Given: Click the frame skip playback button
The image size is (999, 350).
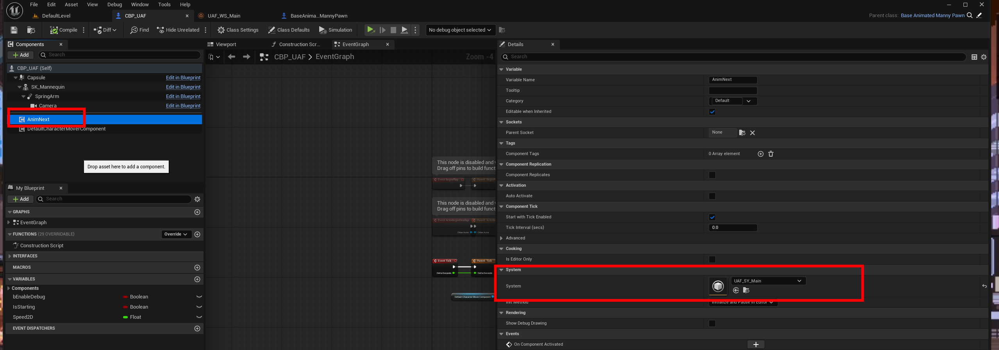Looking at the screenshot, I should (382, 30).
